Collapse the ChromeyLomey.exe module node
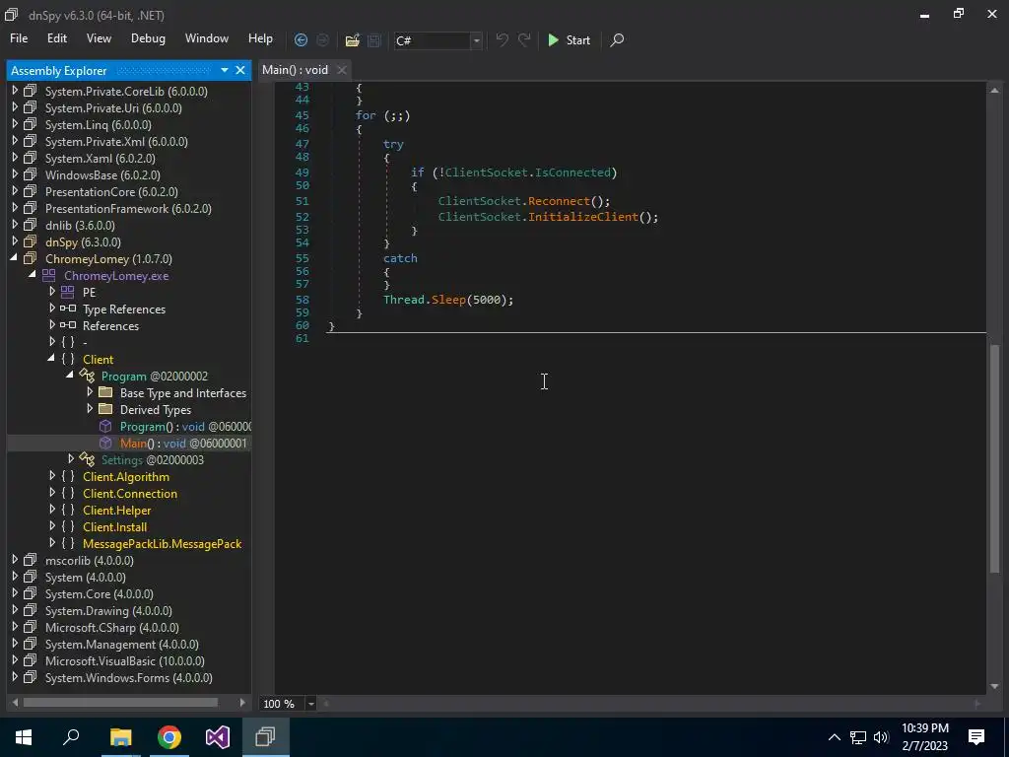 point(33,275)
